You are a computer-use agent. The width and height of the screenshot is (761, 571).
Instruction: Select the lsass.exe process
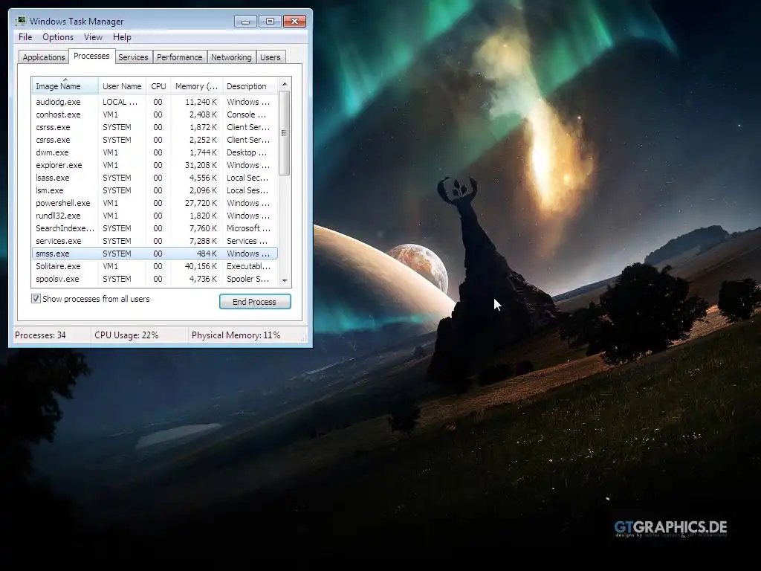click(x=155, y=178)
